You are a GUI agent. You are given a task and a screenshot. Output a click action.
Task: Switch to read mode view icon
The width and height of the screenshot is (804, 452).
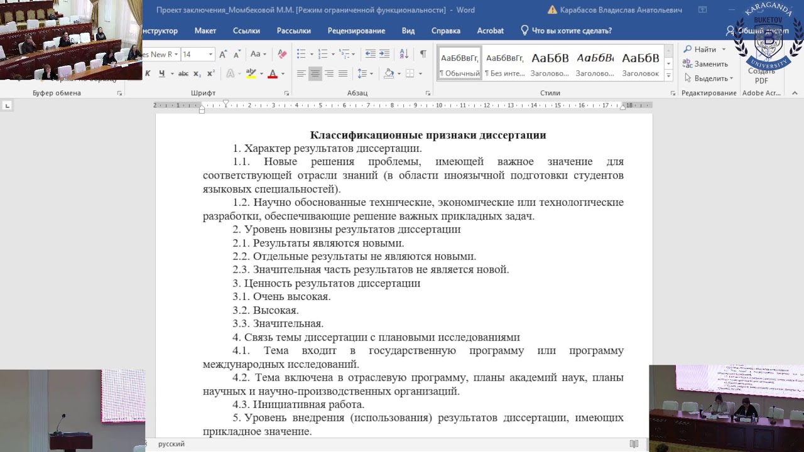tap(634, 444)
